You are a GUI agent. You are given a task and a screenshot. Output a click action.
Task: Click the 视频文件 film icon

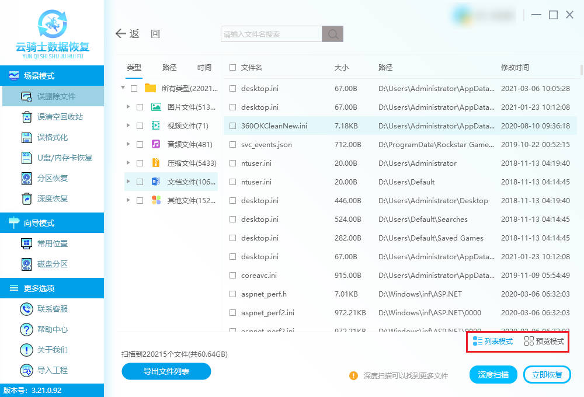pos(156,126)
